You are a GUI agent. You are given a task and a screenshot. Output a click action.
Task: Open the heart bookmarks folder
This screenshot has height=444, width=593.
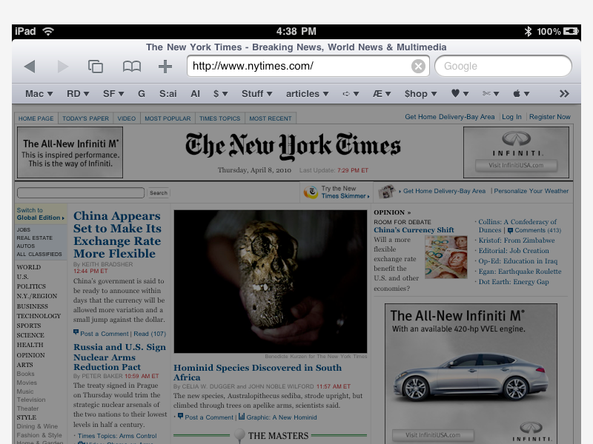[460, 94]
